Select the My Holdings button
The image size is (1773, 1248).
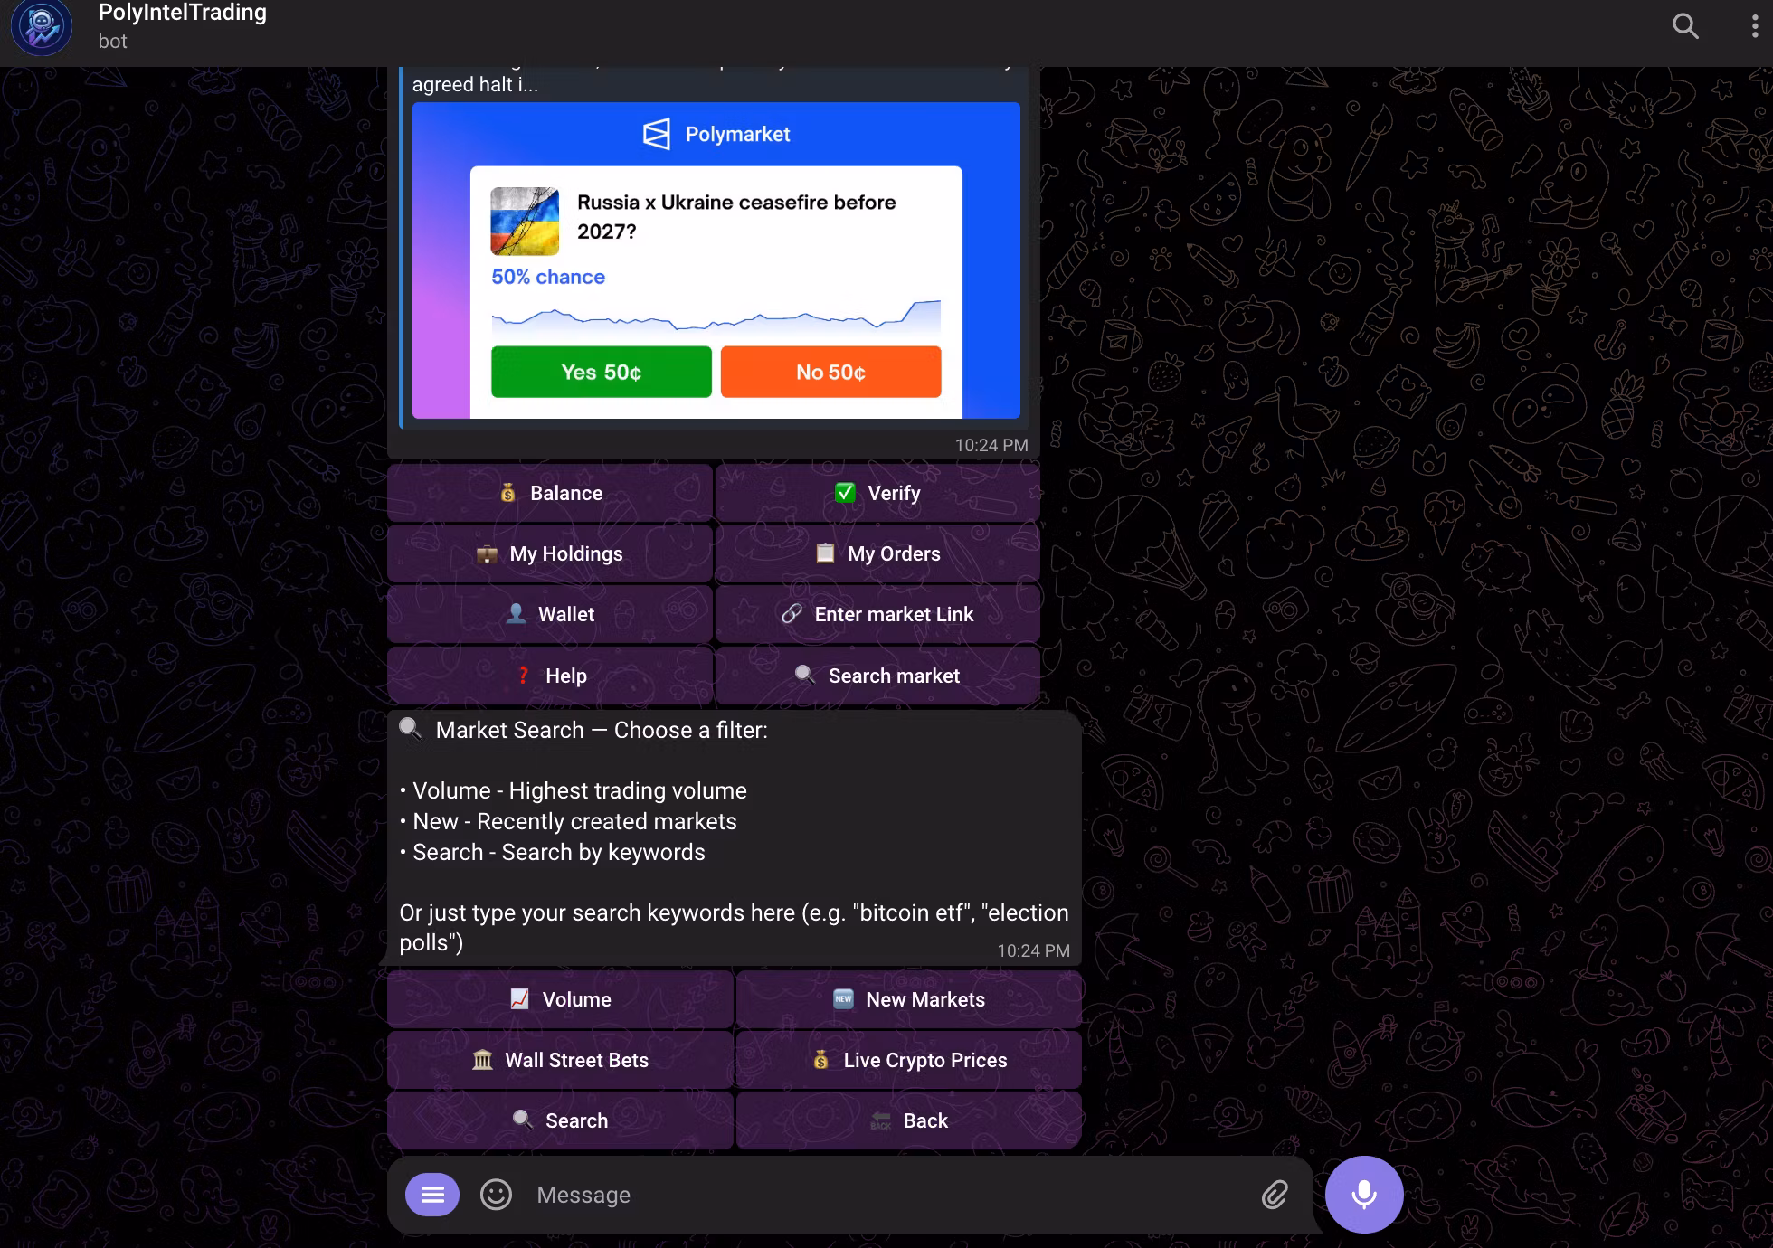[550, 553]
